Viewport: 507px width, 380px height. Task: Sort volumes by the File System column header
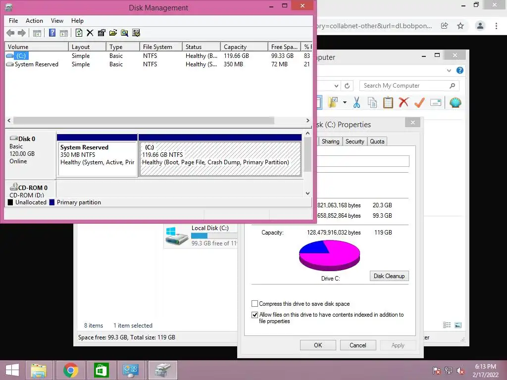(161, 47)
